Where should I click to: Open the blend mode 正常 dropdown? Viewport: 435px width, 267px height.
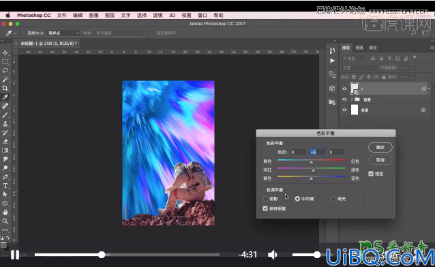(x=359, y=67)
